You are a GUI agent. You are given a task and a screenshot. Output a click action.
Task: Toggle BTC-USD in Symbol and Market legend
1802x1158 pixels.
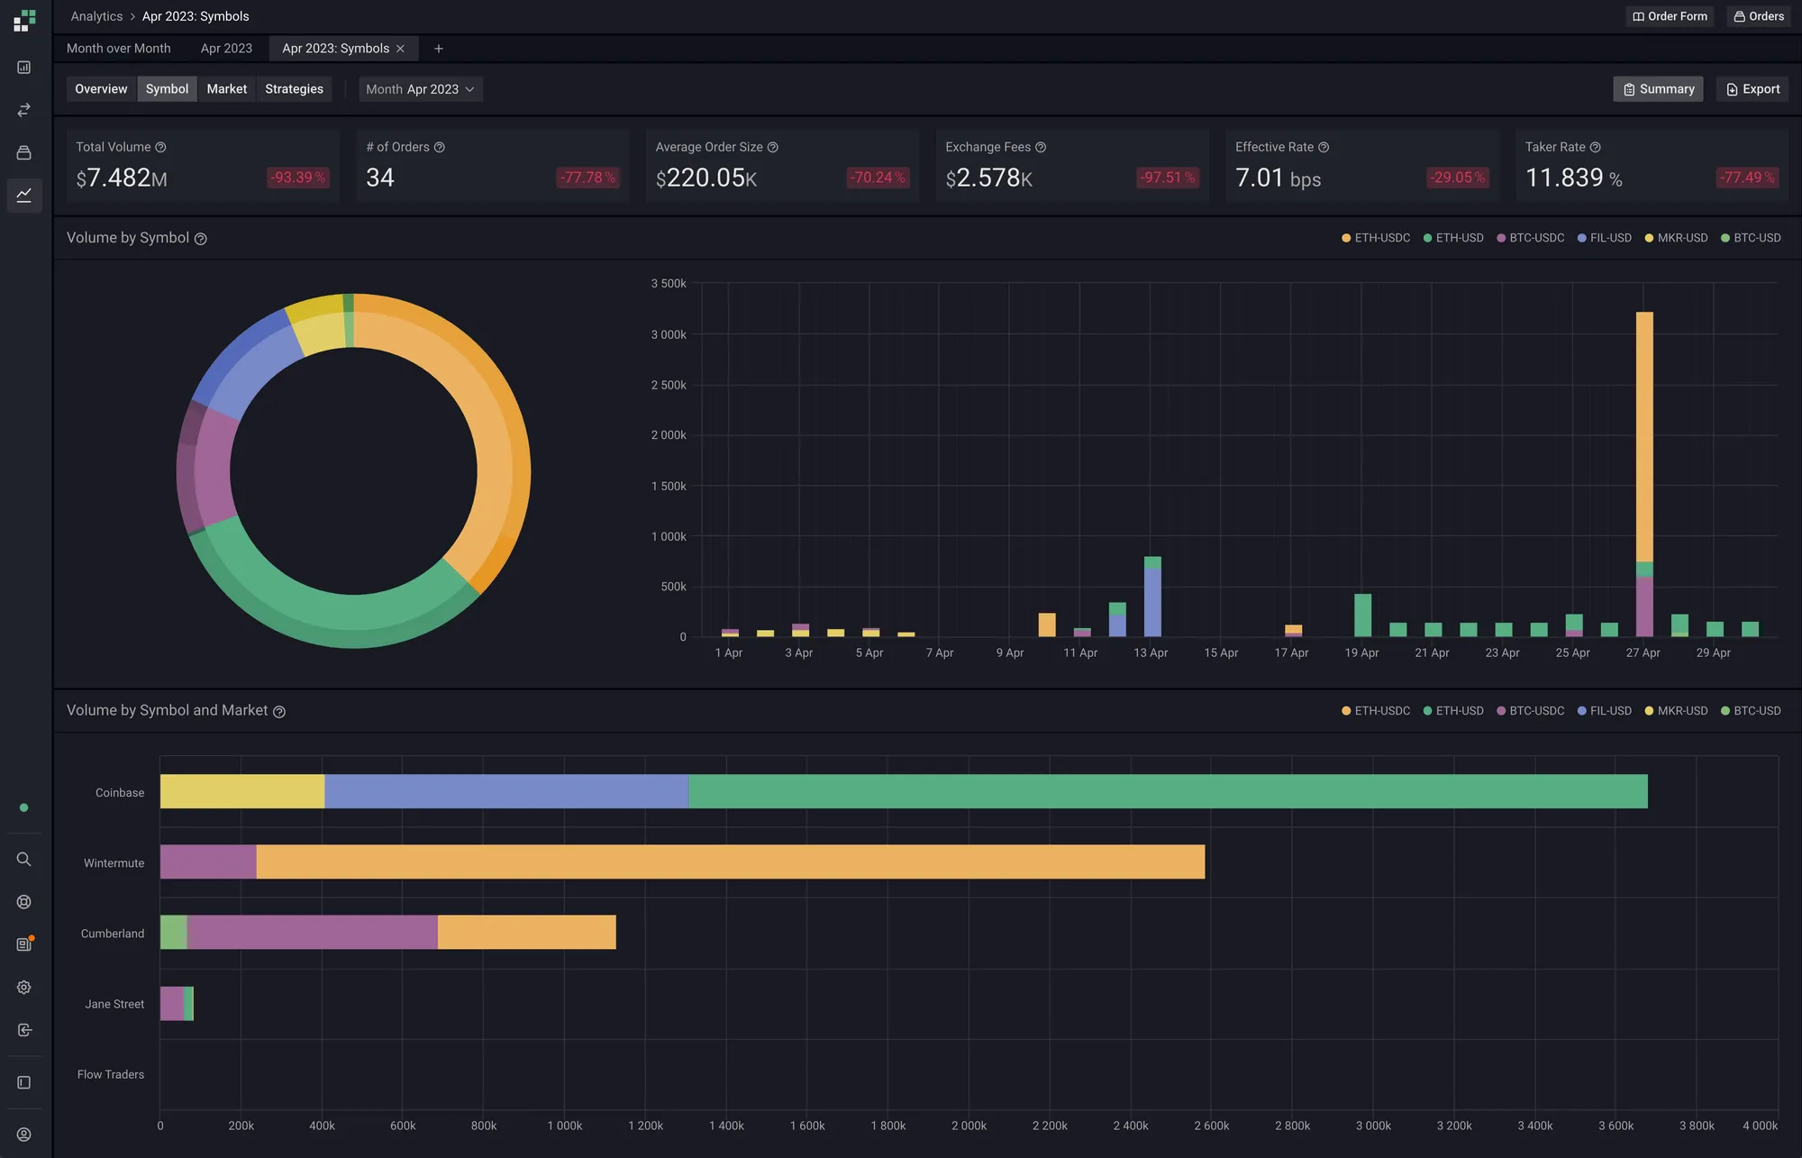1751,711
